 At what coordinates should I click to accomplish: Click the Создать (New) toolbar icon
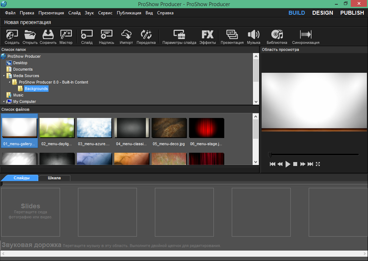pos(12,37)
